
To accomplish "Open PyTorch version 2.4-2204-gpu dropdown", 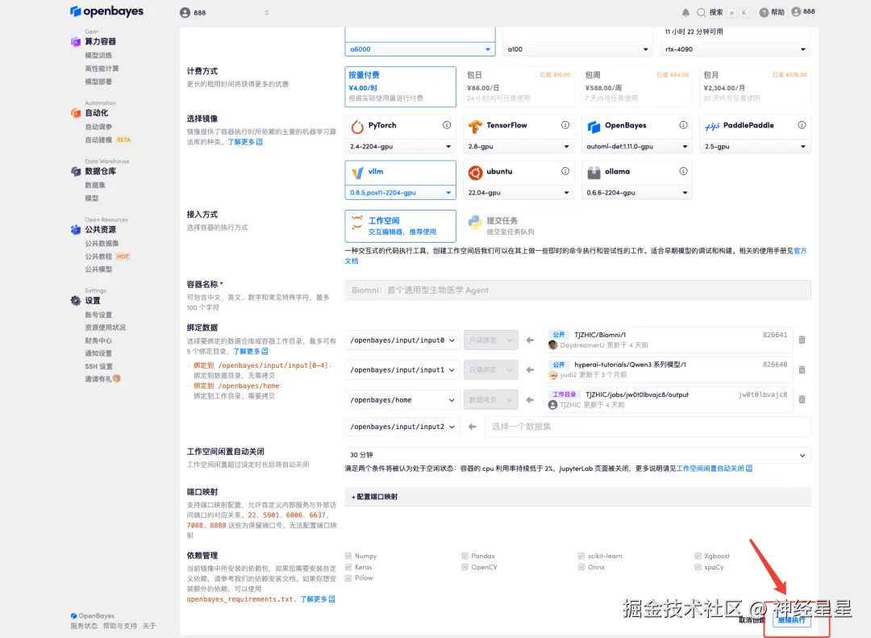I will (400, 146).
